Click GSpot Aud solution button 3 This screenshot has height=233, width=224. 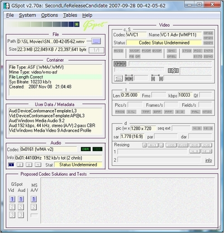[x=21, y=215]
